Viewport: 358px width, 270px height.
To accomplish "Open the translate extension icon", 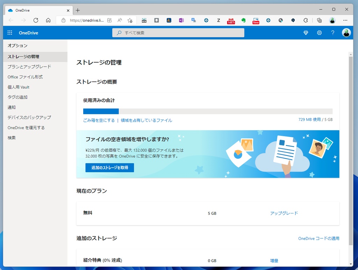I will (194, 20).
